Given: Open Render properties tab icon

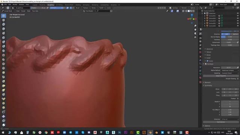Looking at the screenshot, I should pos(200,38).
